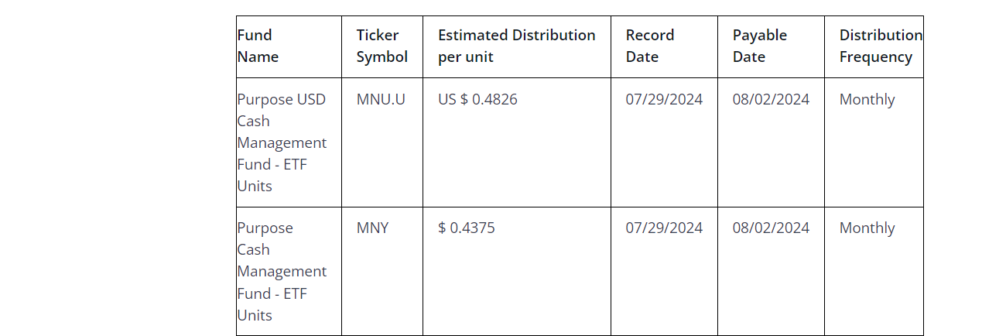This screenshot has width=1006, height=336.
Task: Click Purpose Cash Management Fund ETF Units
Action: pos(282,271)
